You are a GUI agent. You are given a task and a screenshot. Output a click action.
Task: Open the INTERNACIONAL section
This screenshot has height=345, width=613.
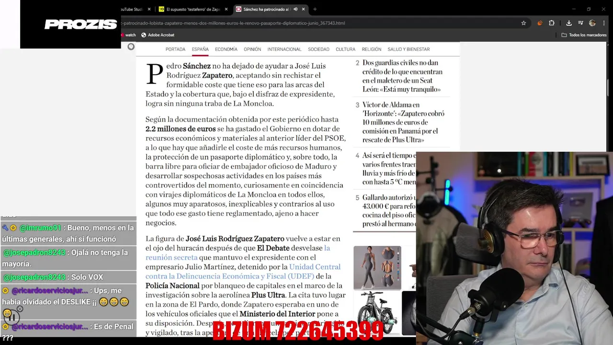[x=284, y=49]
